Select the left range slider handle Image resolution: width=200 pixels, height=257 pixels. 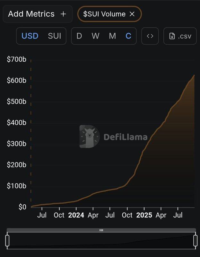(x=7, y=241)
